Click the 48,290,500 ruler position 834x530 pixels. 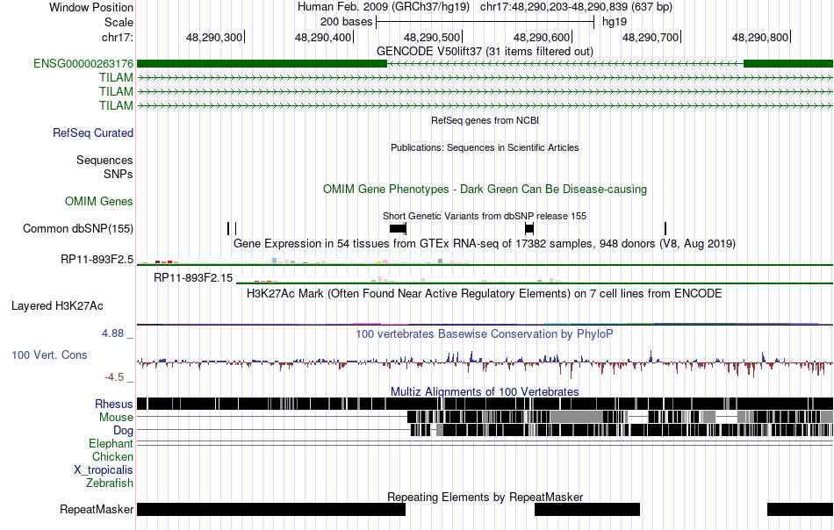[x=432, y=37]
